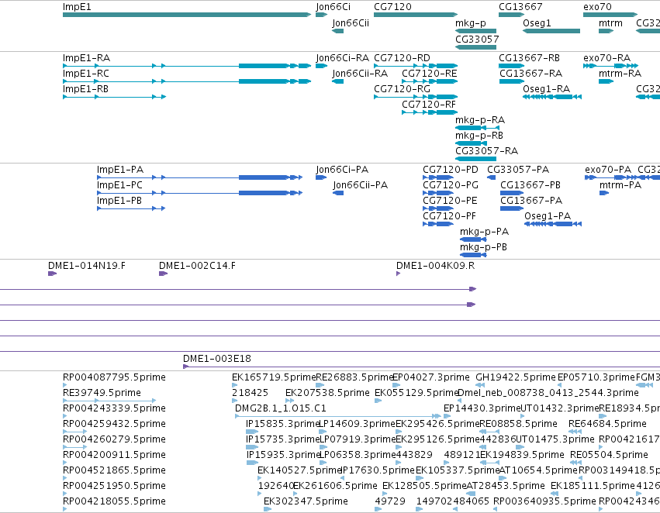Select EST RP004087795.5prime
660x513 pixels.
[65, 385]
